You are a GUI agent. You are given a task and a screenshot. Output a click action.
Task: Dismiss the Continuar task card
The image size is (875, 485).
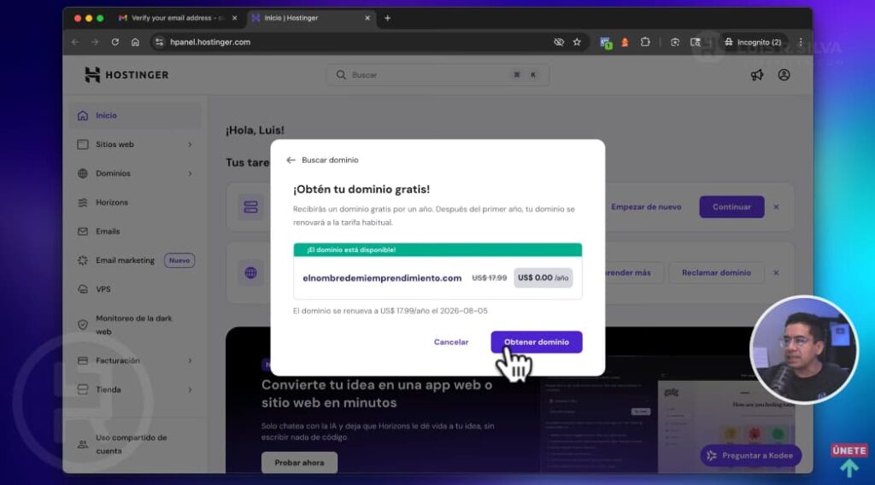(x=776, y=207)
